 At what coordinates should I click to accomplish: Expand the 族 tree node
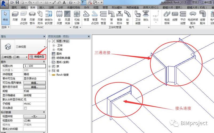(49, 66)
